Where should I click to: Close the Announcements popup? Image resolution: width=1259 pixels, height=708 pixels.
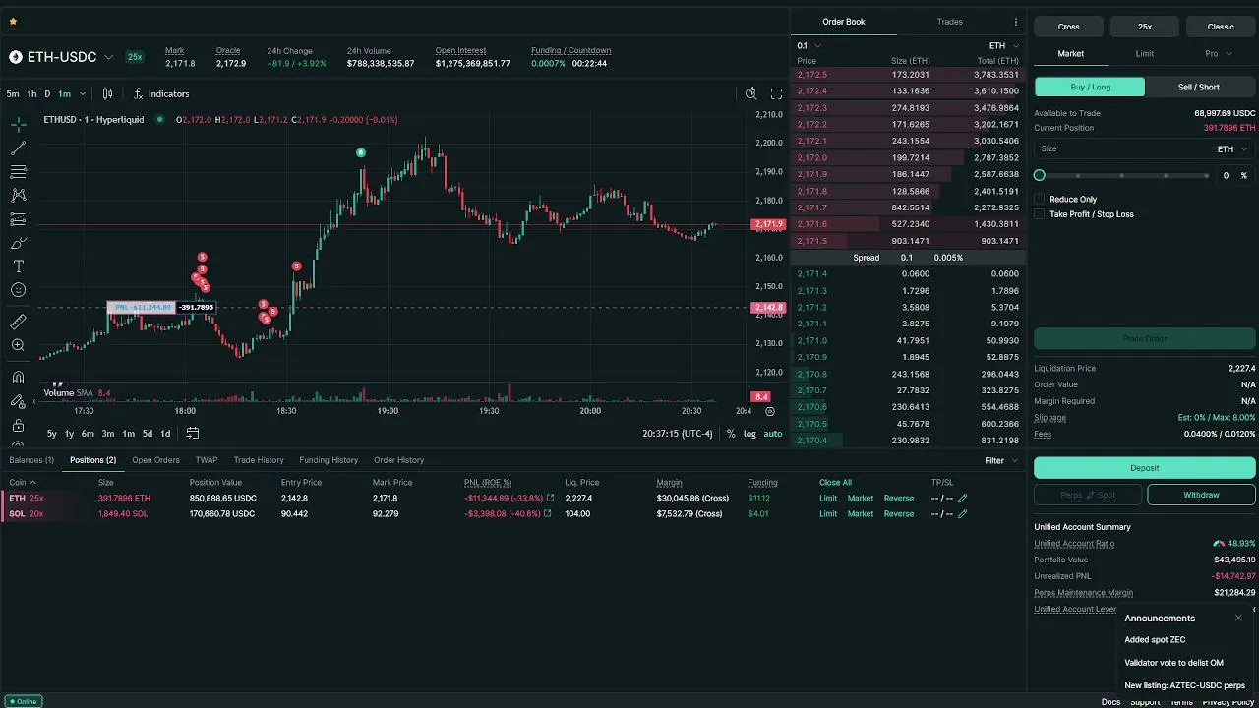(x=1238, y=618)
